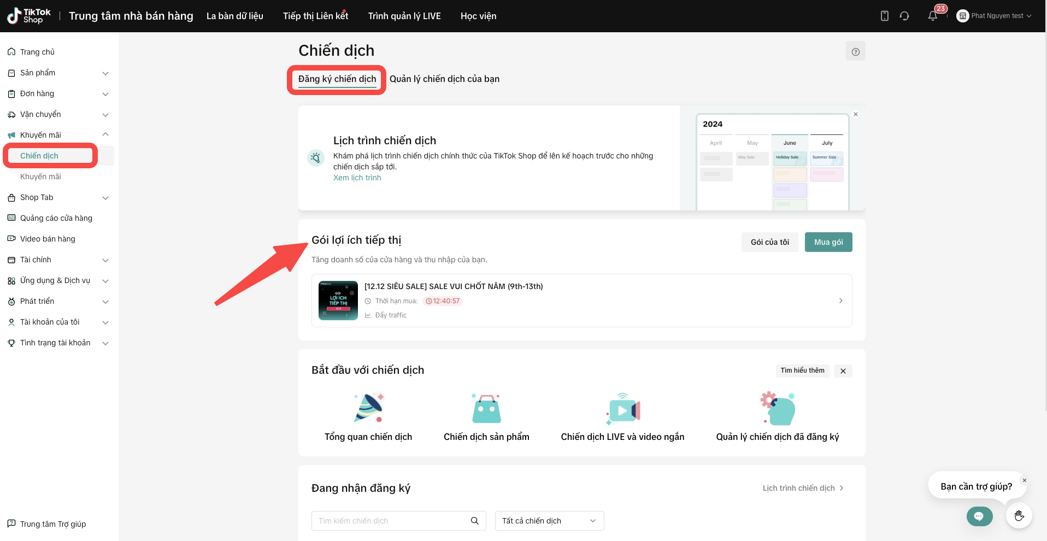This screenshot has width=1047, height=541.
Task: Click the Khuyến mãi megaphone sidebar icon
Action: click(11, 135)
